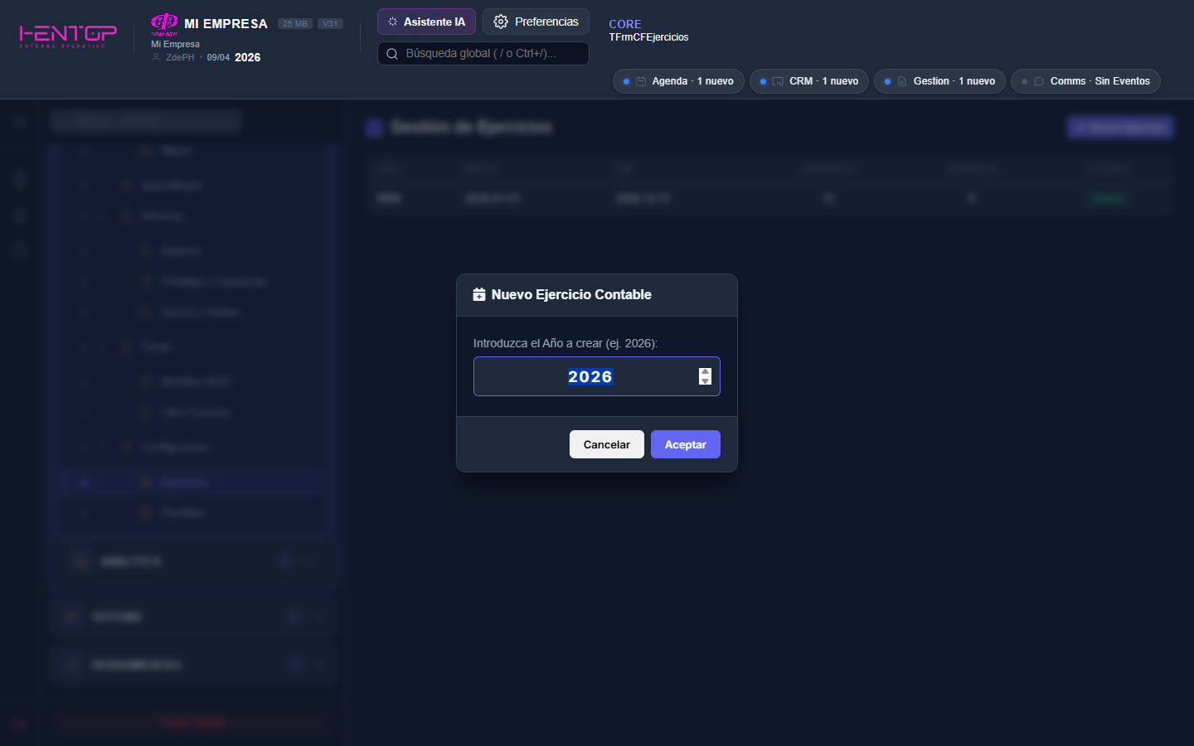Open the CRM notifications pill
1194x746 pixels.
(808, 81)
